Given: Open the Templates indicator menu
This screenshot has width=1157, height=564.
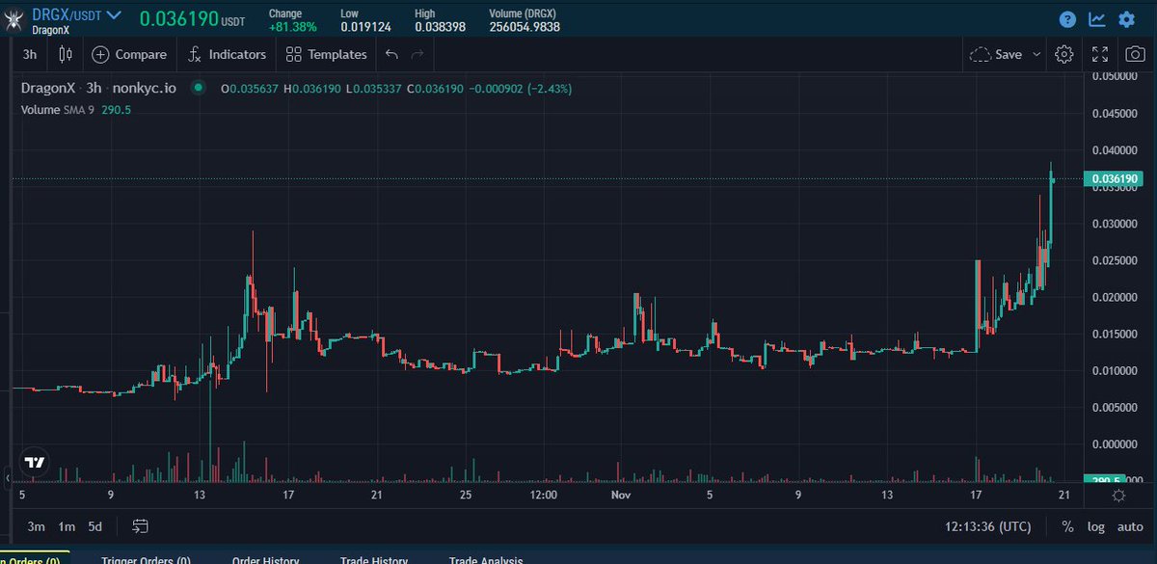Looking at the screenshot, I should (327, 54).
